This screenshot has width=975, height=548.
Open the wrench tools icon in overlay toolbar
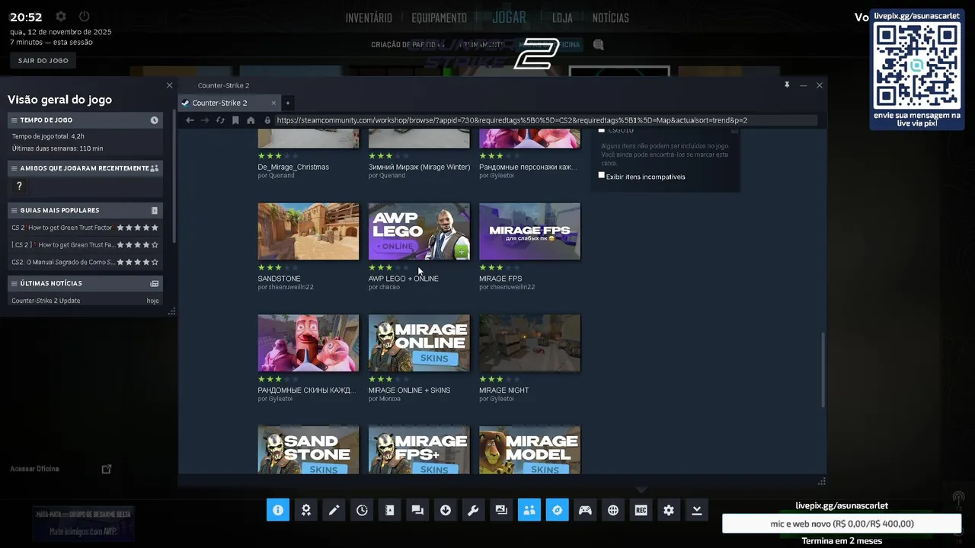473,510
